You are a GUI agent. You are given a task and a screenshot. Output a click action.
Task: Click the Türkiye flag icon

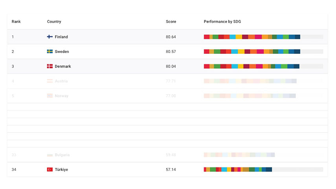50,169
